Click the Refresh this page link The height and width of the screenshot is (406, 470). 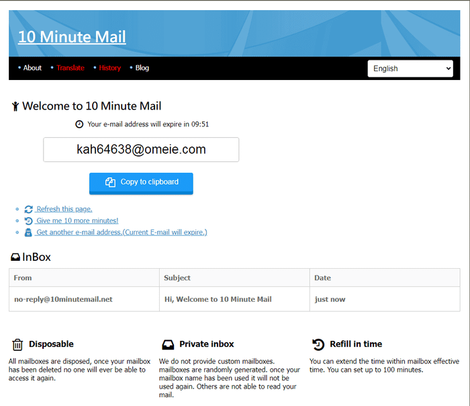[64, 209]
